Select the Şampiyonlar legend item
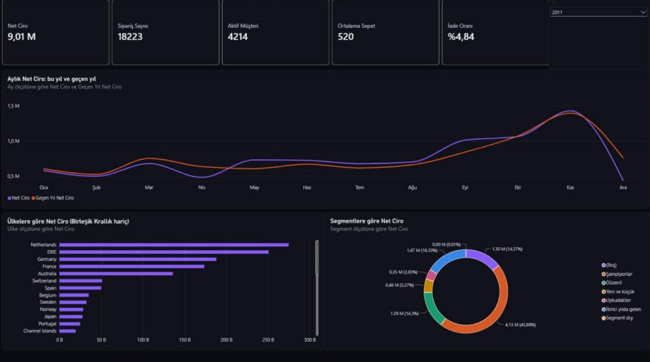This screenshot has height=362, width=650. point(617,274)
